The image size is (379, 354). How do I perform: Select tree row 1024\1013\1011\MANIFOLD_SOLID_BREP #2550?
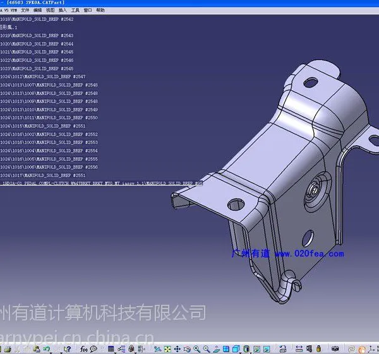click(x=49, y=117)
